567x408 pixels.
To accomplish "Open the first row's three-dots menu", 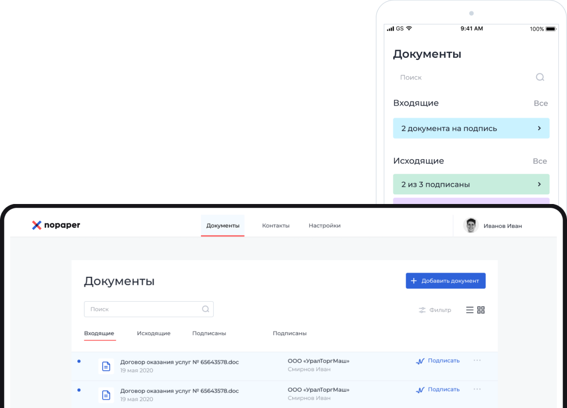I will tap(477, 361).
